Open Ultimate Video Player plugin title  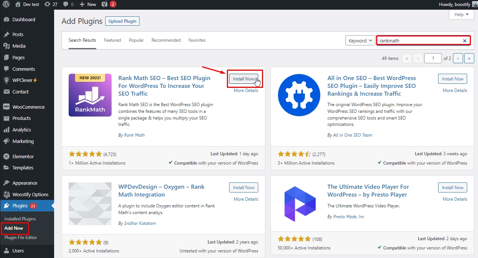coord(368,191)
